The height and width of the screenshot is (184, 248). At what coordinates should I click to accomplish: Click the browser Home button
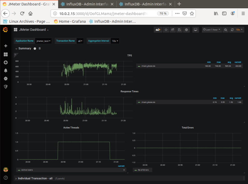[x=30, y=13]
